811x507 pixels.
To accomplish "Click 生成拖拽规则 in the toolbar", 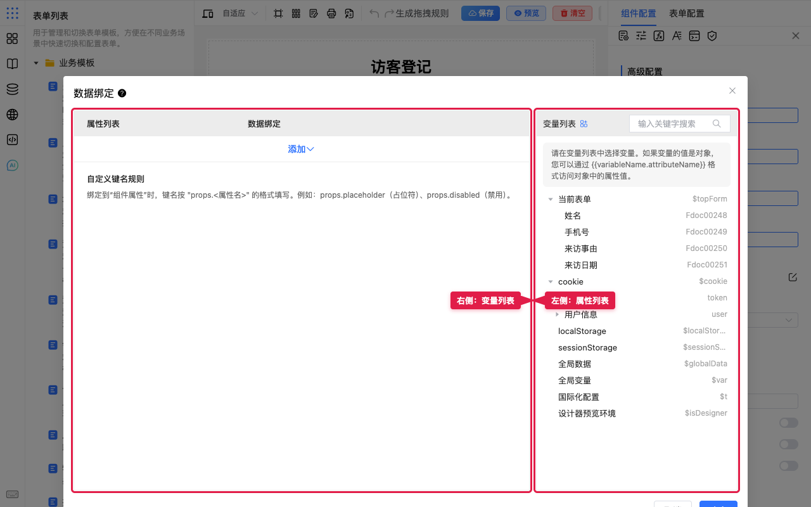I will pos(422,13).
